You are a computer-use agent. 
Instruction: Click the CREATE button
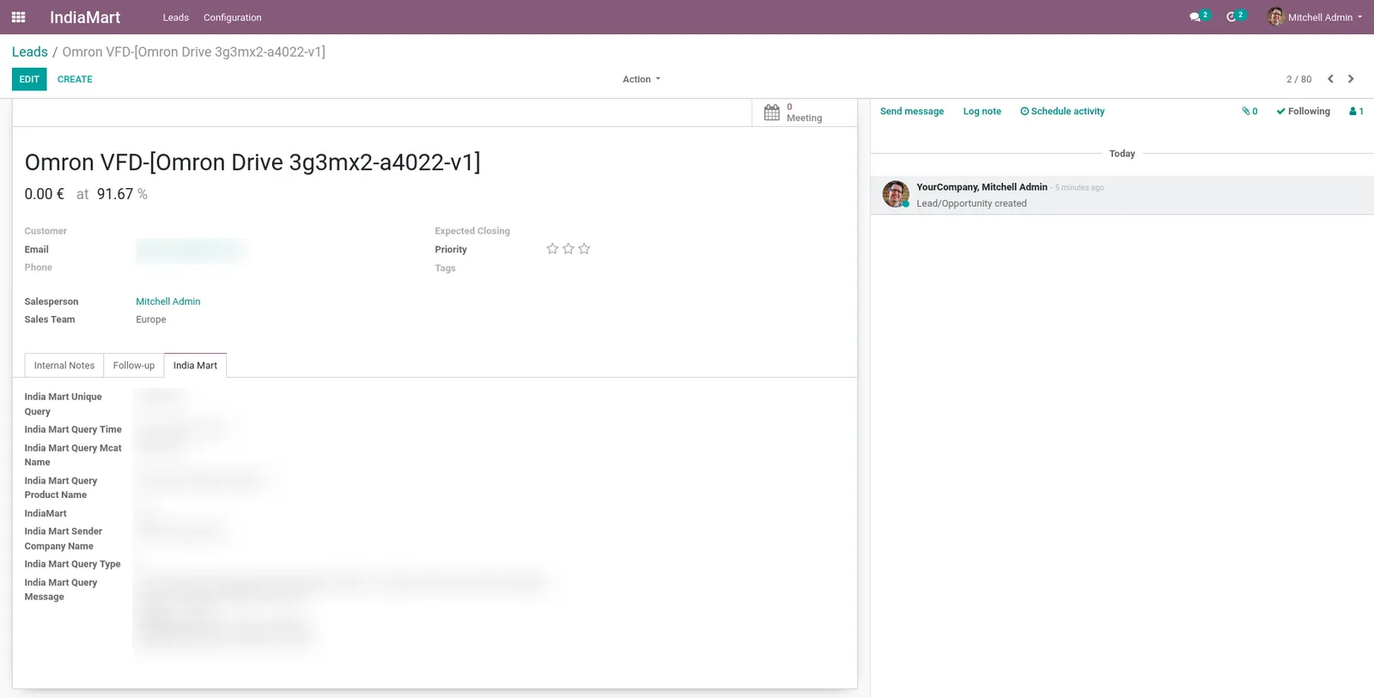pos(75,79)
